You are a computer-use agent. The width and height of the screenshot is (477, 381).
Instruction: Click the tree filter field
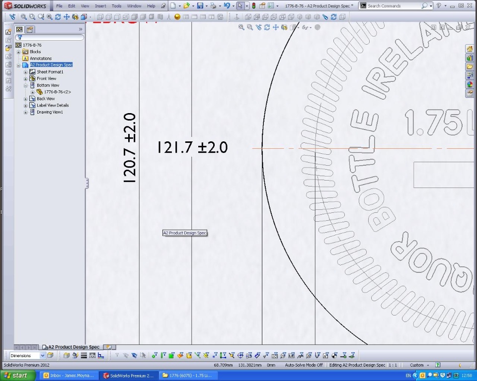50,37
